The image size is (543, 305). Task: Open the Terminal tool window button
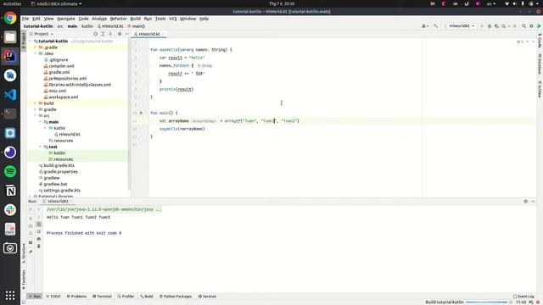pos(102,297)
